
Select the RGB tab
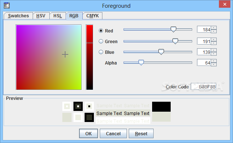pos(74,15)
